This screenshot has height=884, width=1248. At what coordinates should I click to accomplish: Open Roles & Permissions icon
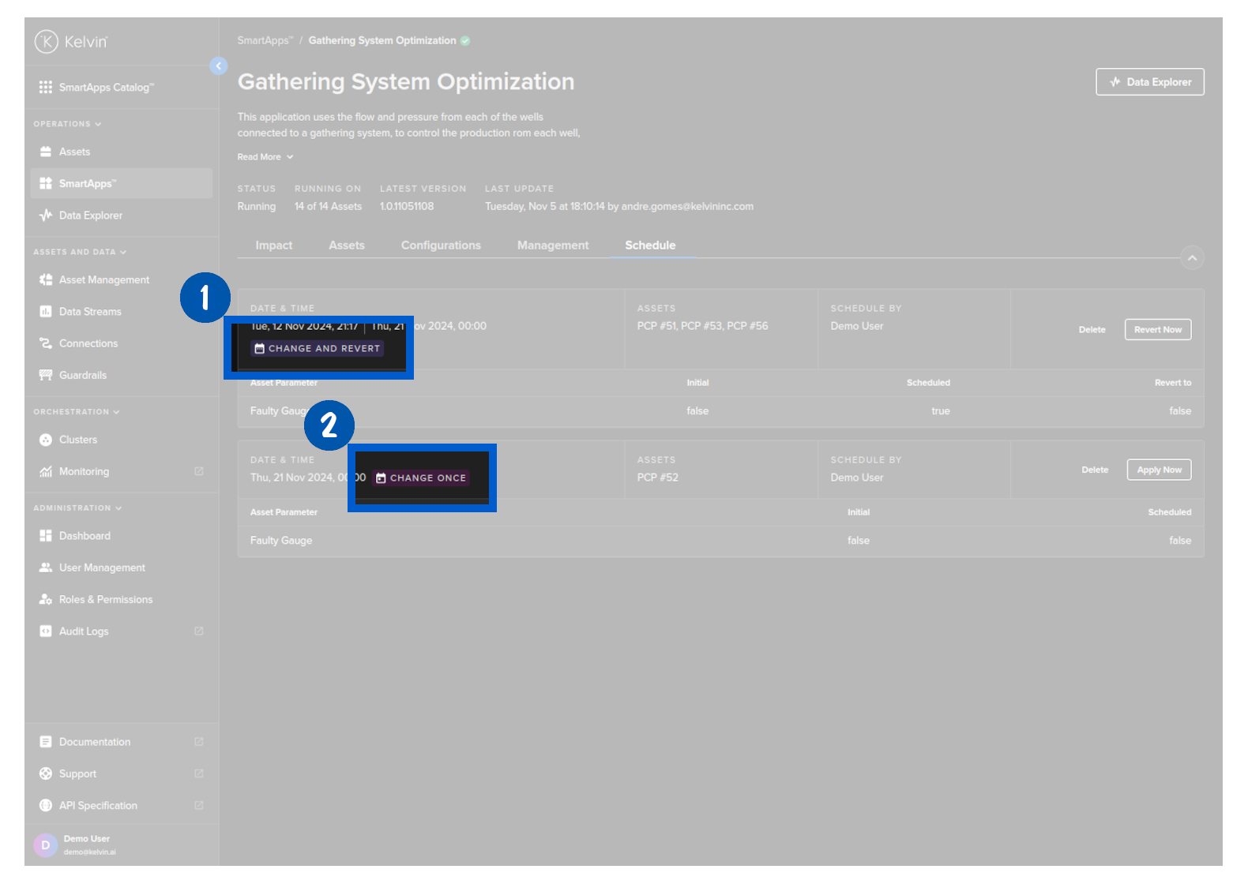46,600
